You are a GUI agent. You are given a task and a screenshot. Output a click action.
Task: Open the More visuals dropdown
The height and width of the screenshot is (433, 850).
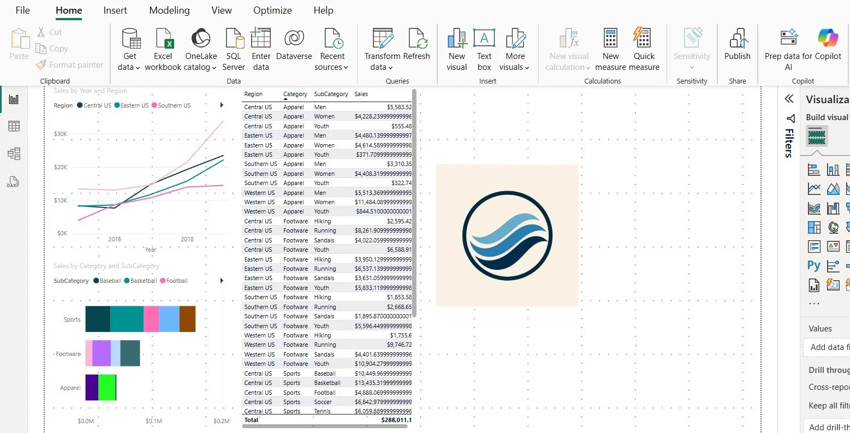tap(515, 50)
